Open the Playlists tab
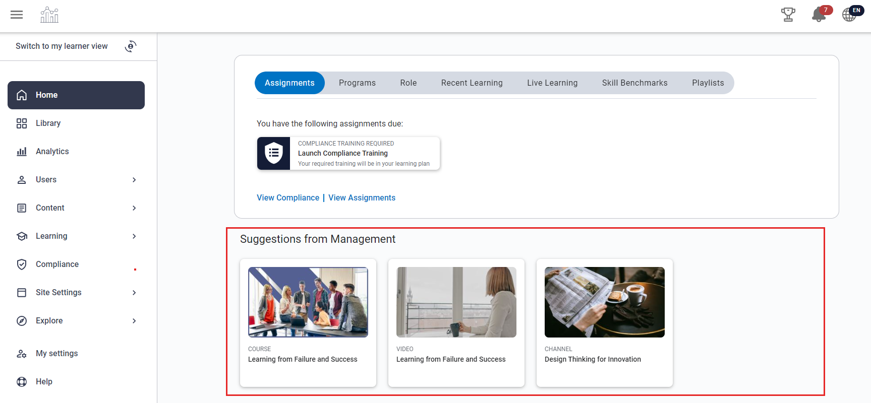871x403 pixels. [x=708, y=83]
